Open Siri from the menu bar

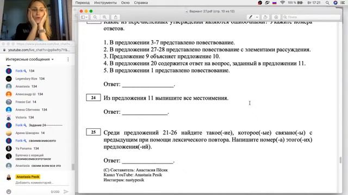tap(335, 3)
